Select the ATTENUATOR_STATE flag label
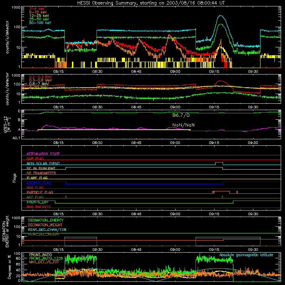Image resolution: width=285 pixels, height=285 pixels. pos(43,154)
